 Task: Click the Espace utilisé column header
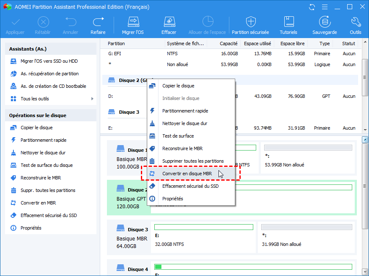click(257, 43)
